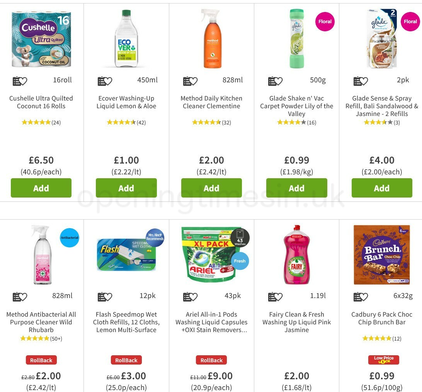The height and width of the screenshot is (392, 422).
Task: Open Fairy Clean & Fresh product page
Action: tap(296, 322)
